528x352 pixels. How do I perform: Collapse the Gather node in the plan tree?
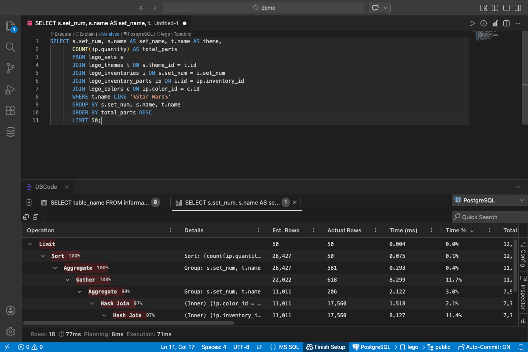(x=67, y=279)
